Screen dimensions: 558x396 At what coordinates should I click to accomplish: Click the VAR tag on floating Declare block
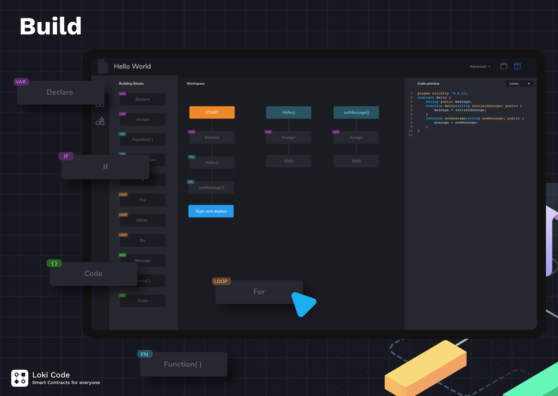[21, 82]
